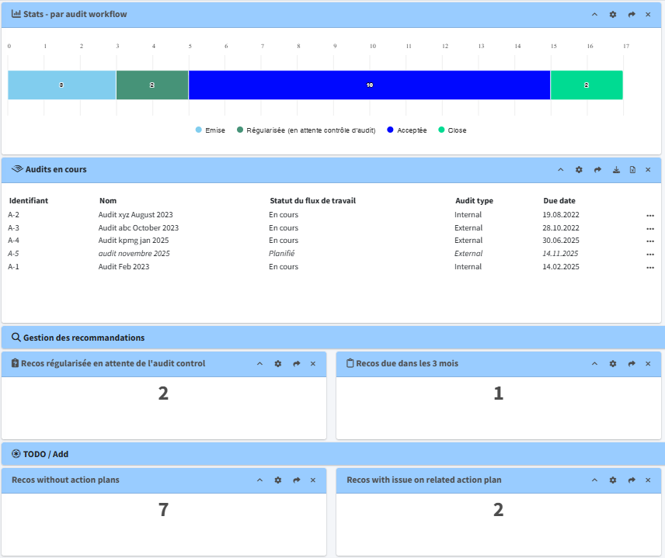Collapse the Stats par audit workflow panel
The image size is (665, 558).
pyautogui.click(x=594, y=15)
